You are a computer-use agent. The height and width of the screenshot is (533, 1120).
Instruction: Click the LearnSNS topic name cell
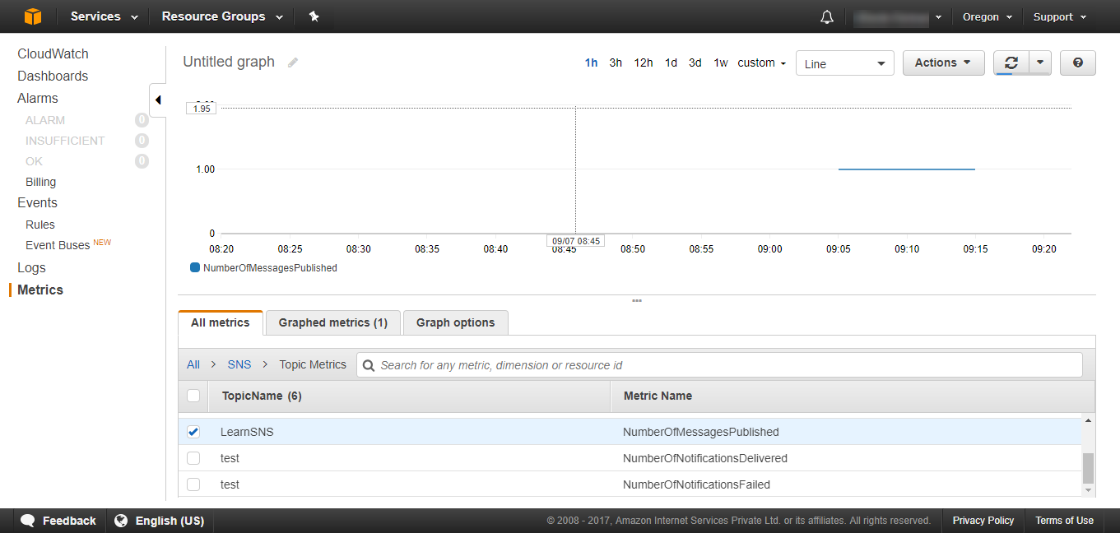(x=247, y=432)
